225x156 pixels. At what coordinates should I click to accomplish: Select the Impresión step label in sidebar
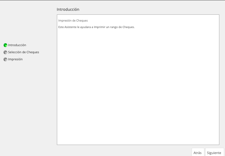tap(15, 59)
